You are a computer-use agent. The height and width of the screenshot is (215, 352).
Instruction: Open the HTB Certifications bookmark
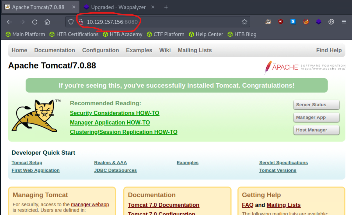(x=74, y=34)
